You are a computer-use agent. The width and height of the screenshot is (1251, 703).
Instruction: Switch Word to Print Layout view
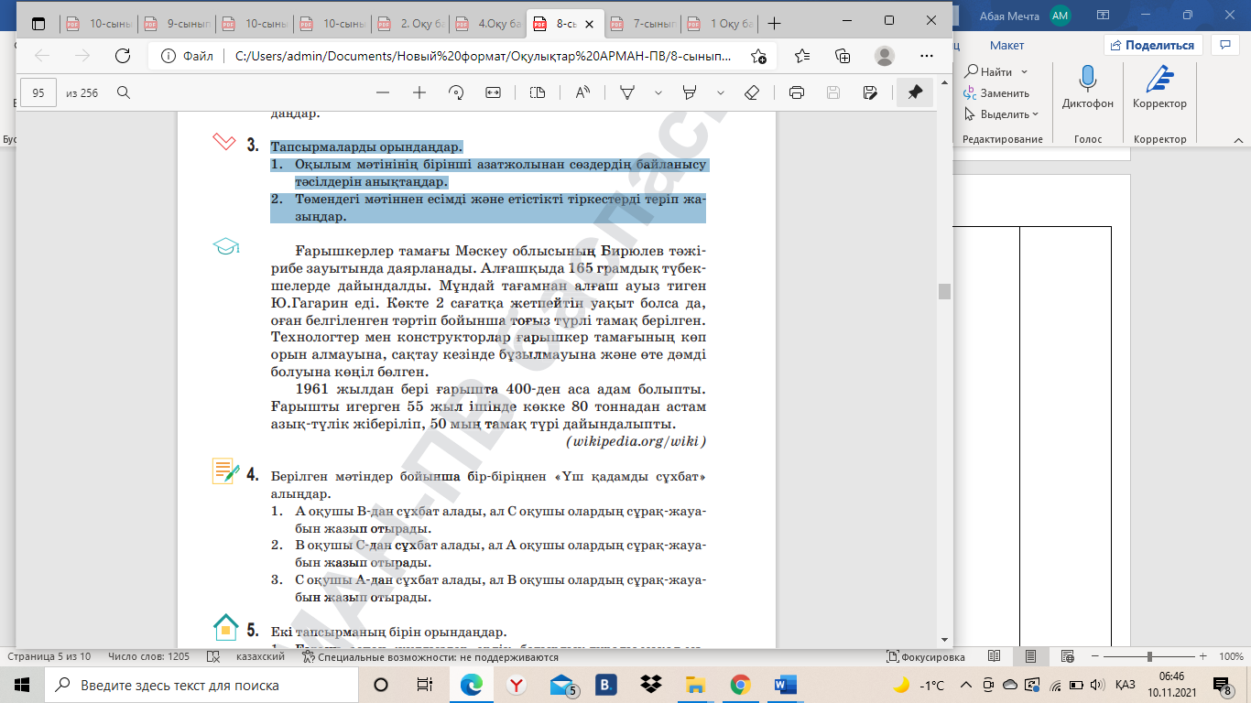(x=1031, y=656)
